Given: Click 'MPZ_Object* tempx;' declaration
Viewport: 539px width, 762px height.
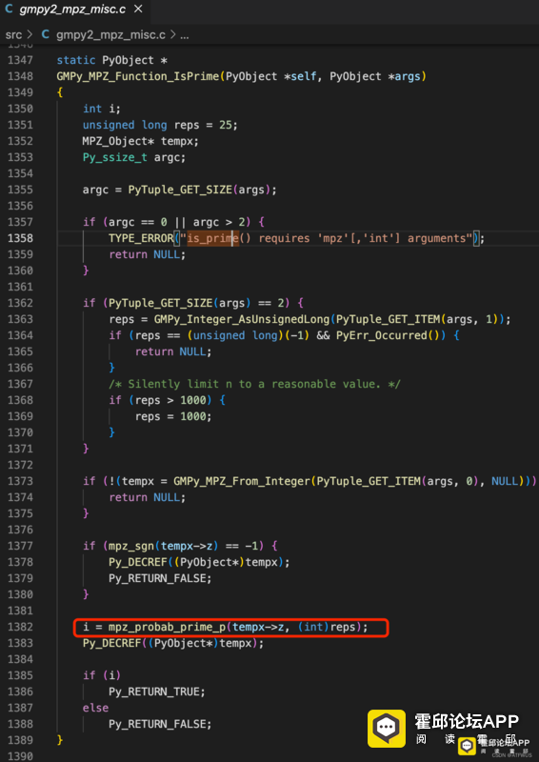Looking at the screenshot, I should [x=140, y=141].
